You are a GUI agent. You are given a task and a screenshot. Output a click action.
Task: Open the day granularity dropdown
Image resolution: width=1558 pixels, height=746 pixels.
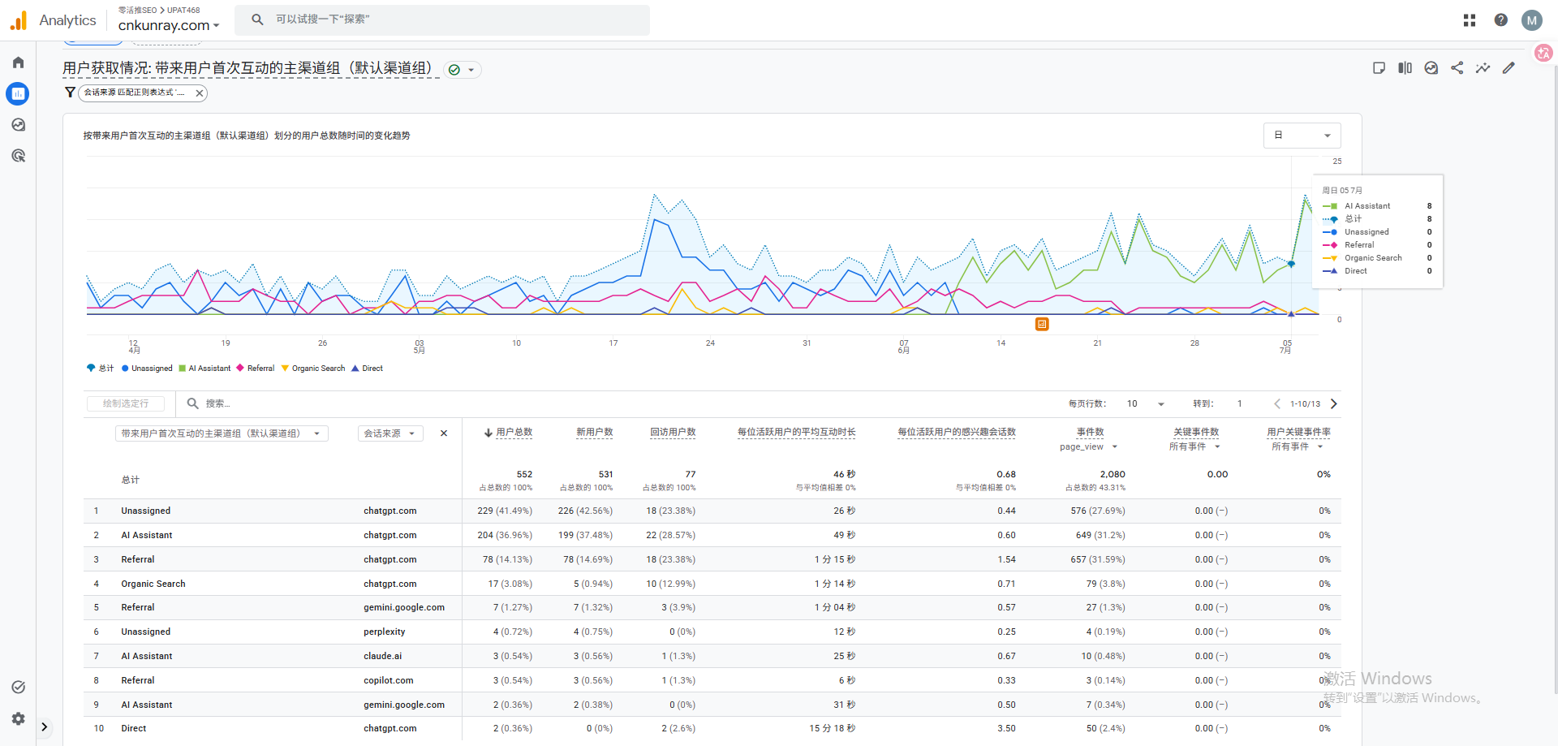(x=1302, y=136)
